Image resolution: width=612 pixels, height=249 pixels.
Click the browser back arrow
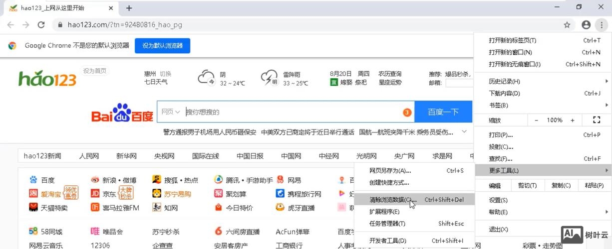coord(10,25)
